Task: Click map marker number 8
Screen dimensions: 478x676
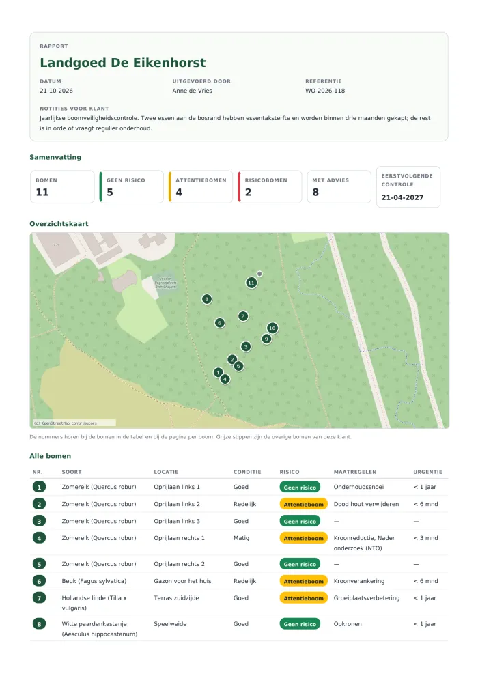Action: [207, 299]
